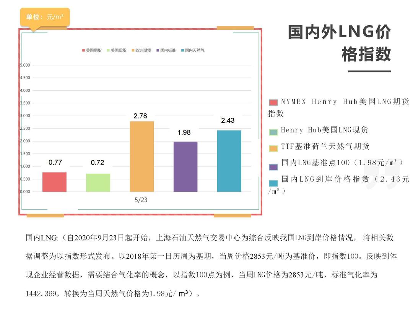413x311 pixels.
Task: Click the red swatch beside NYMEX Henry Hub
Action: click(x=273, y=103)
